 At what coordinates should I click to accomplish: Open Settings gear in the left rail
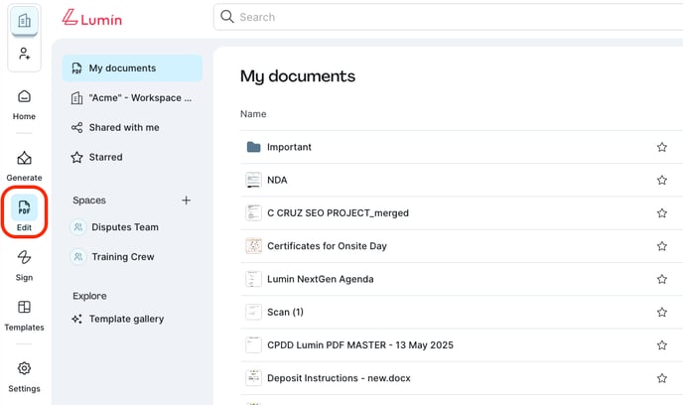pos(24,376)
